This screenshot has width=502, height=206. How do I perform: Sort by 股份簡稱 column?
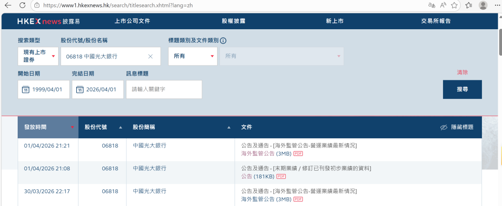pyautogui.click(x=180, y=127)
